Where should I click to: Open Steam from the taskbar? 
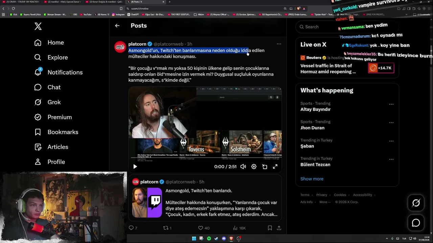216,239
